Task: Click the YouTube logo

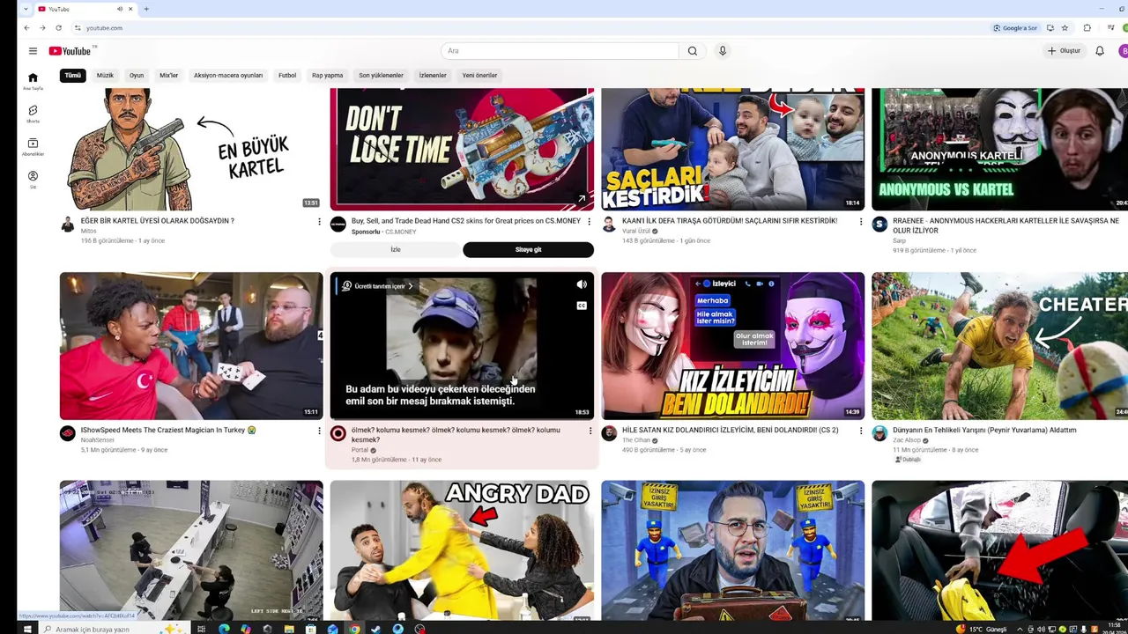Action: pos(71,51)
